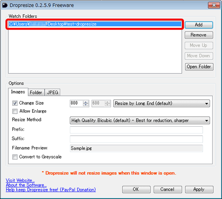
Task: Click the Cancel button
Action: point(168,190)
